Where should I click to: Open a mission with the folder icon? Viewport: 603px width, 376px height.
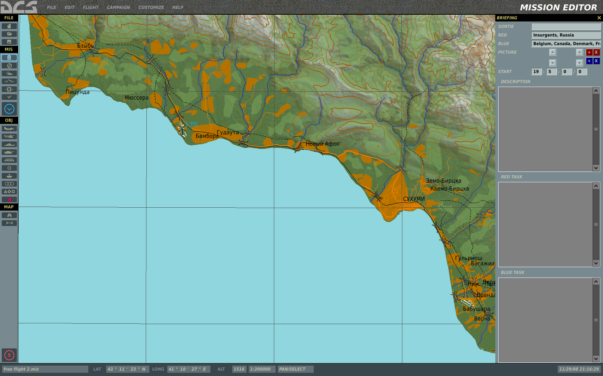point(9,34)
